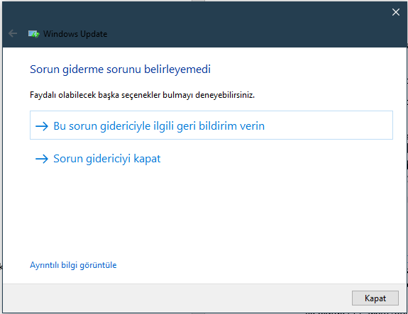Open Ayrıntılı bilgi görüntüle link
Image resolution: width=408 pixels, height=314 pixels.
point(73,265)
